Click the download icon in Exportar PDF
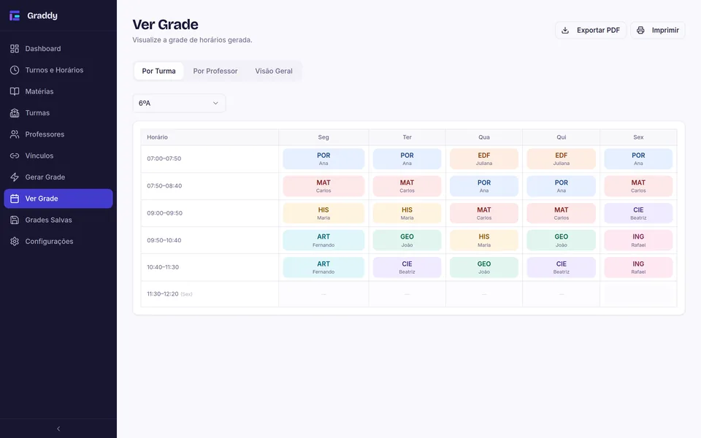 565,31
